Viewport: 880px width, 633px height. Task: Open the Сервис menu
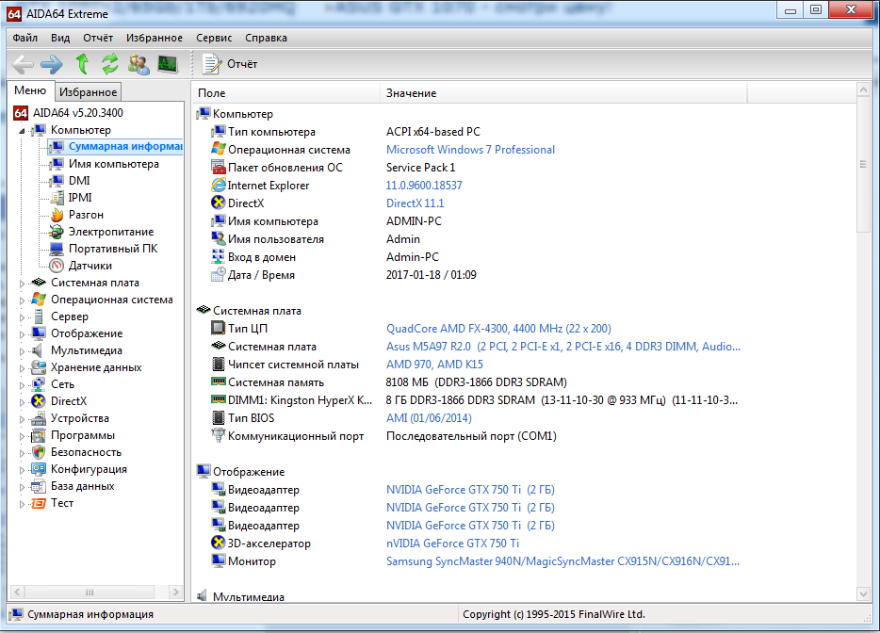[x=214, y=38]
